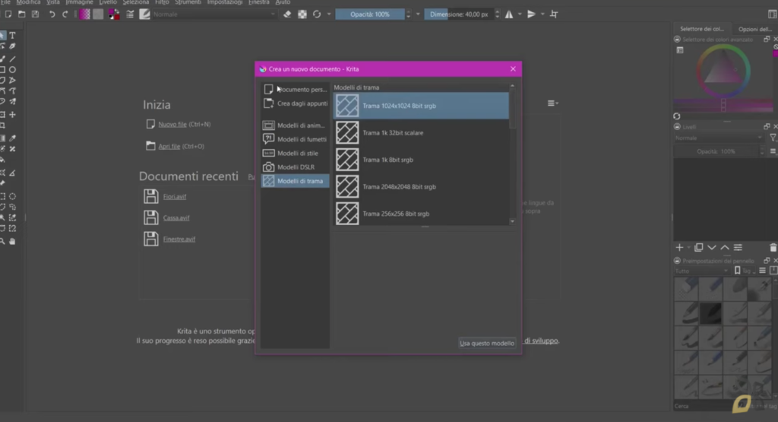Toggle vertical mirror tool
The image size is (778, 422).
click(531, 14)
